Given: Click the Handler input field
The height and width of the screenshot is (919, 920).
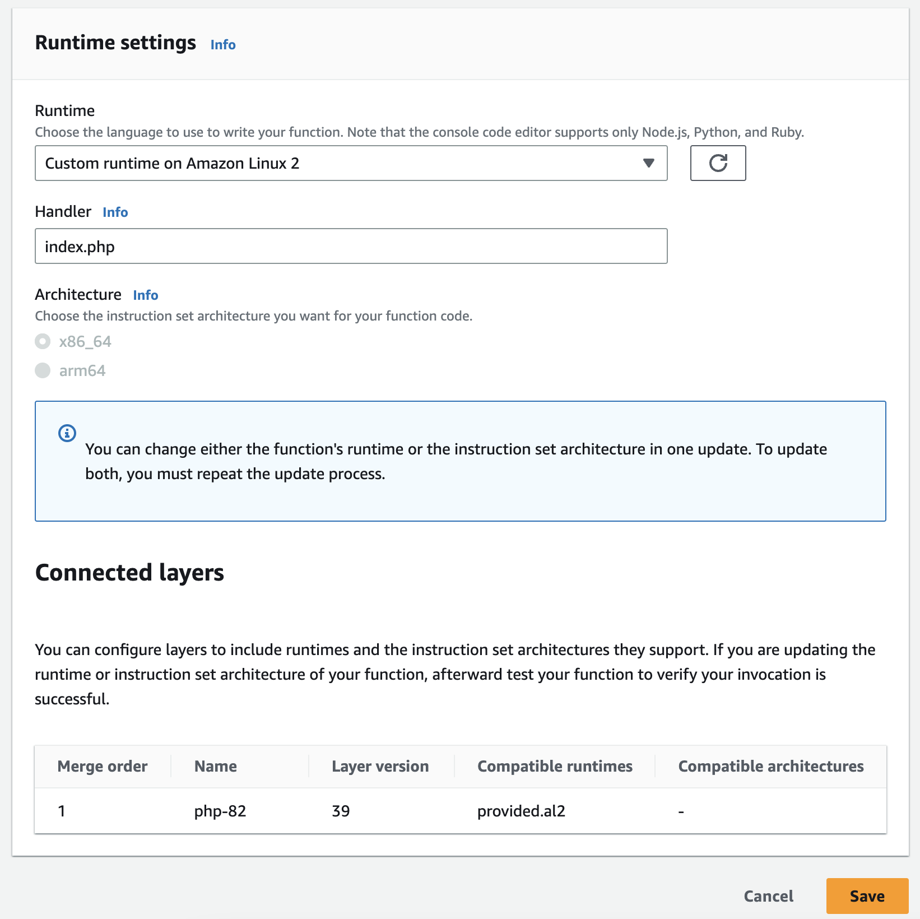Looking at the screenshot, I should point(351,246).
